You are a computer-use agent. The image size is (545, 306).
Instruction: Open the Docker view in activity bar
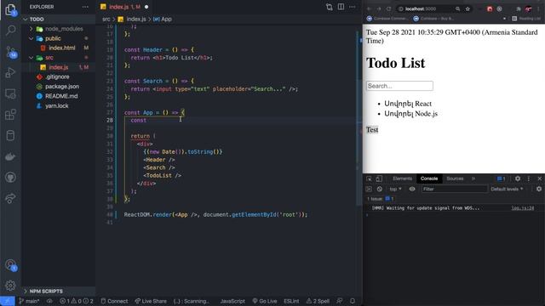[x=10, y=156]
